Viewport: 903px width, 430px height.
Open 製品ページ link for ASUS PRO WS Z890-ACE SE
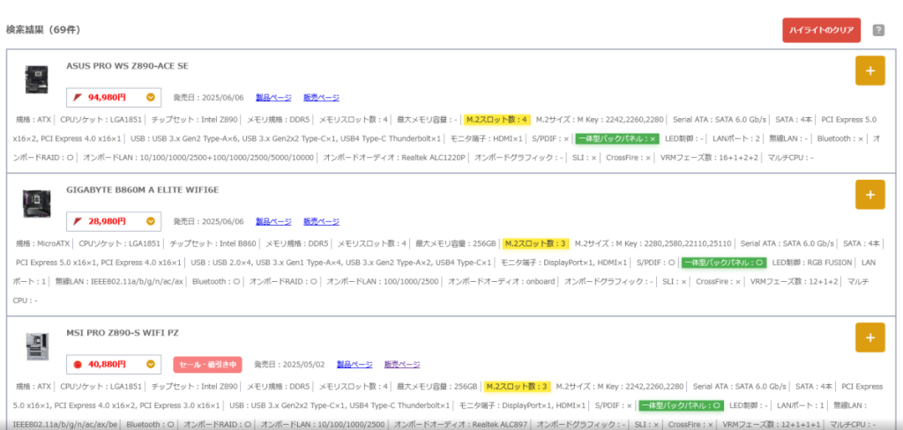[273, 97]
